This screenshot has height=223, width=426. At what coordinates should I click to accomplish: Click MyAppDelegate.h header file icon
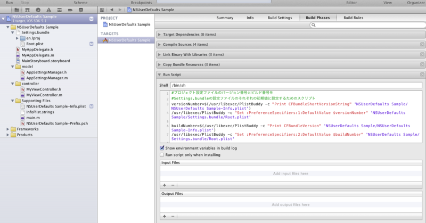(18, 49)
